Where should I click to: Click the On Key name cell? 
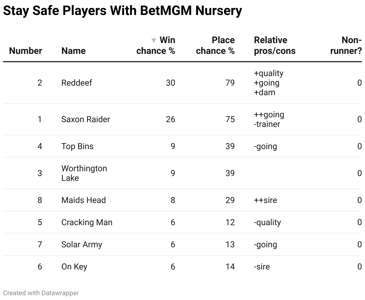(x=74, y=266)
